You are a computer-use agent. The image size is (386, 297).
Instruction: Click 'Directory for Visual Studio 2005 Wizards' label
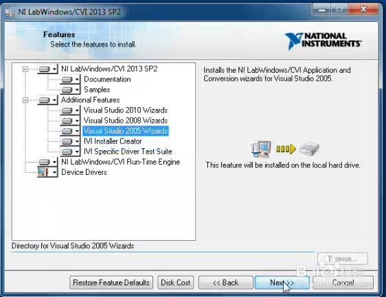click(73, 246)
